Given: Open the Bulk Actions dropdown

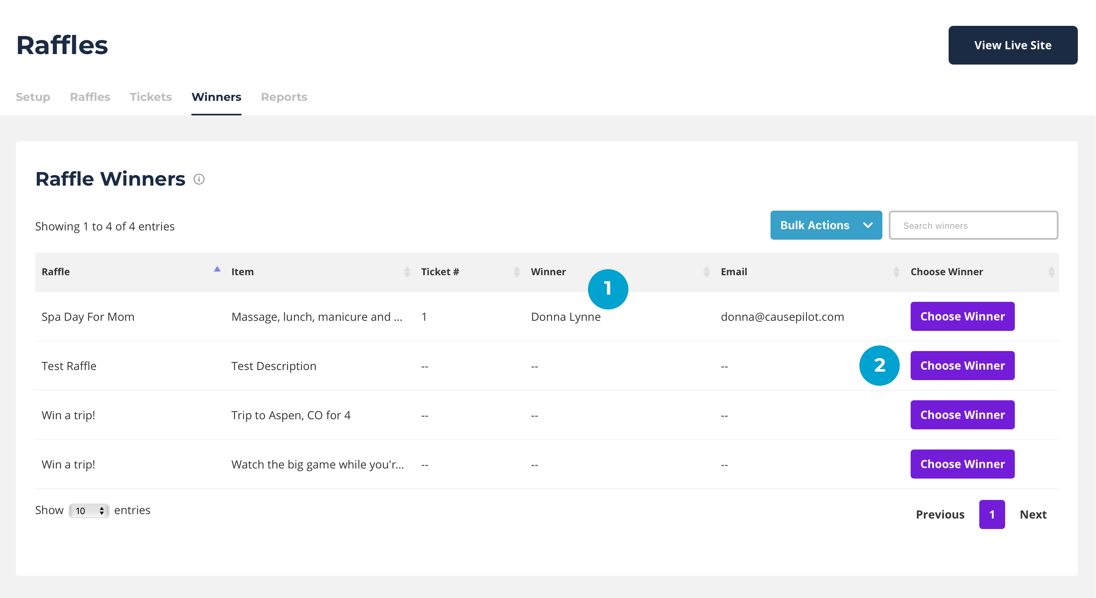Looking at the screenshot, I should (x=825, y=225).
